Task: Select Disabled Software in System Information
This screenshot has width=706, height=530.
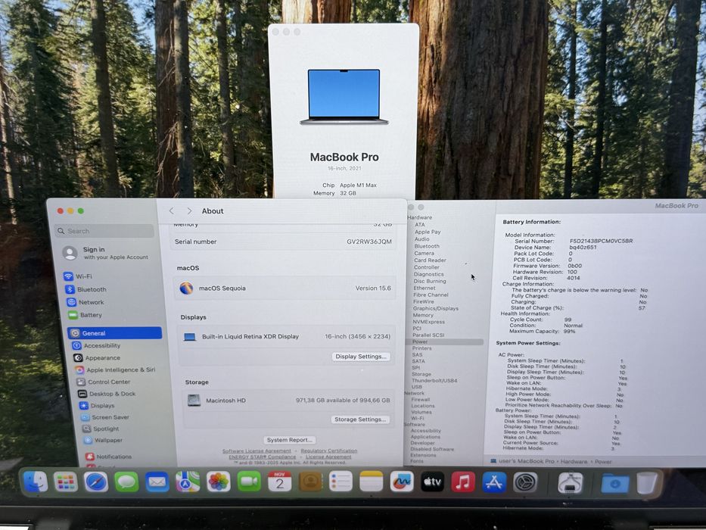Action: point(432,449)
